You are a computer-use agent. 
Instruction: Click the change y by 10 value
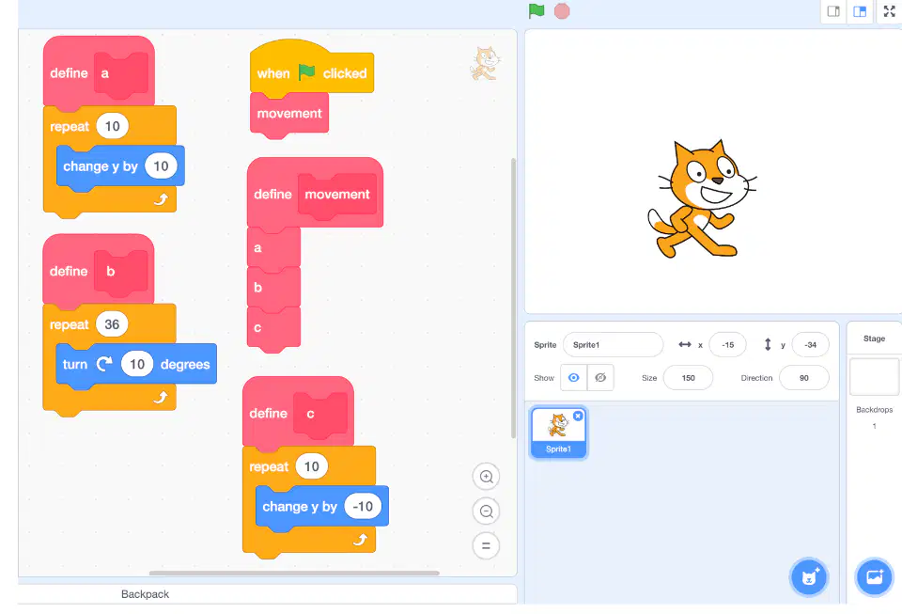coord(161,165)
